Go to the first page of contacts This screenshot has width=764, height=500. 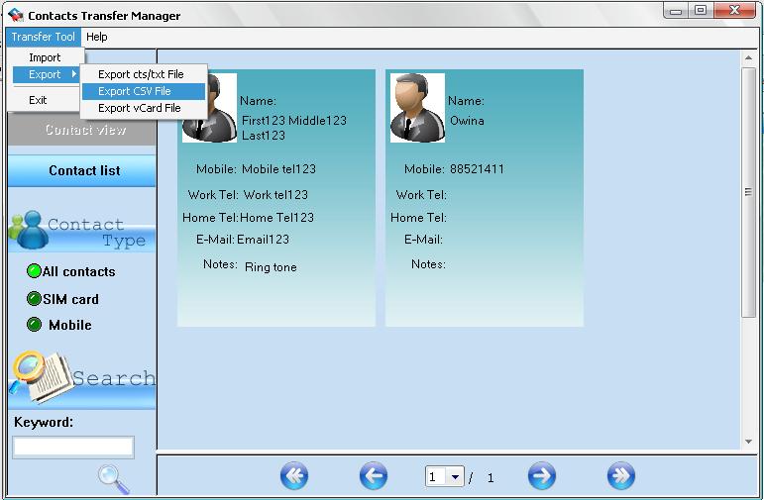pos(294,476)
